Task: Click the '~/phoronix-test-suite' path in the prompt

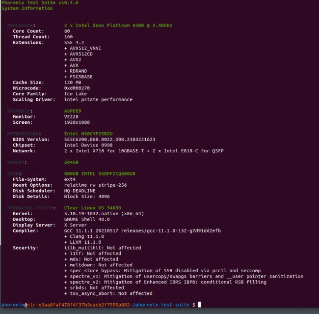Action: pos(159,305)
